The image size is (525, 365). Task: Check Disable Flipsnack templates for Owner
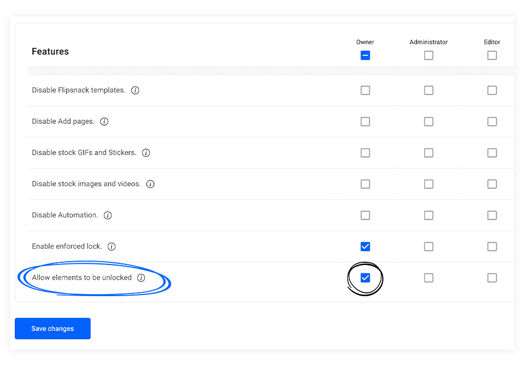(x=365, y=90)
